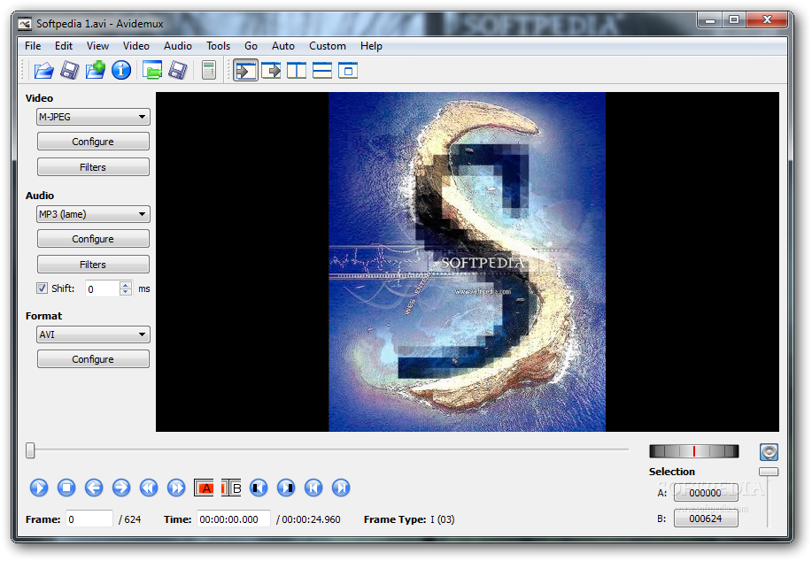Select the input preview mode icon

(x=245, y=70)
